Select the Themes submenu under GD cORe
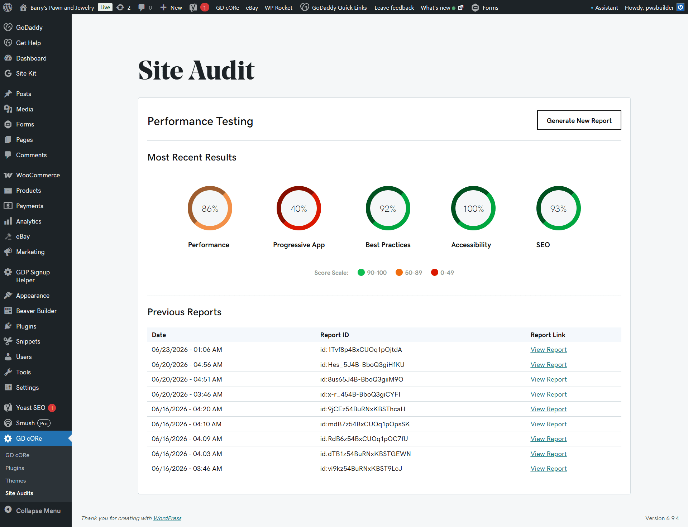688x527 pixels. [15, 481]
